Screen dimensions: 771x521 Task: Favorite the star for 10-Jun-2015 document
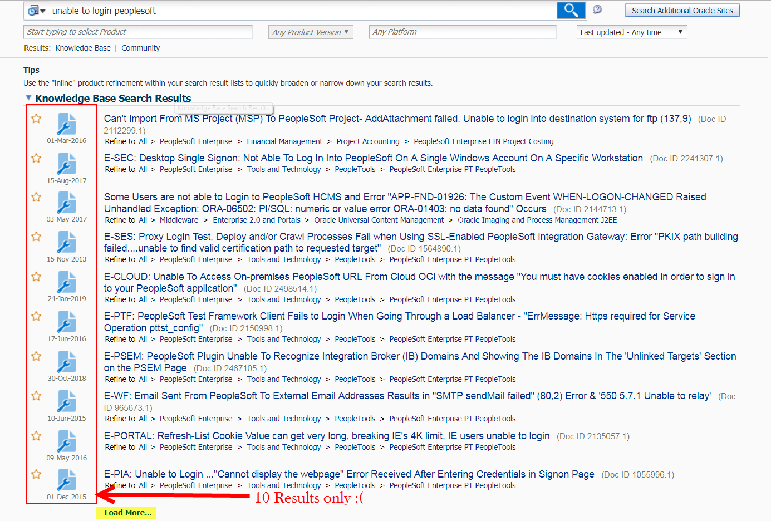click(x=36, y=396)
